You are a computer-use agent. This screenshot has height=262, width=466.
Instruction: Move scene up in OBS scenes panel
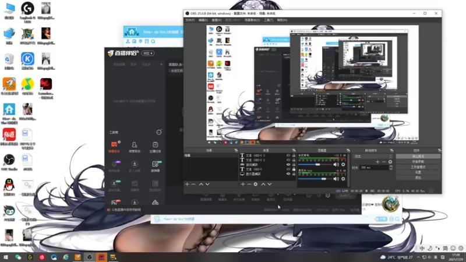(201, 184)
